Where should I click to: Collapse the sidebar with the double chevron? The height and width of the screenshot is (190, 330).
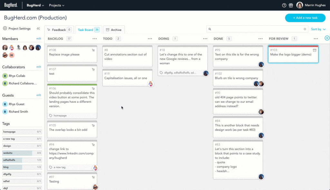[x=38, y=28]
